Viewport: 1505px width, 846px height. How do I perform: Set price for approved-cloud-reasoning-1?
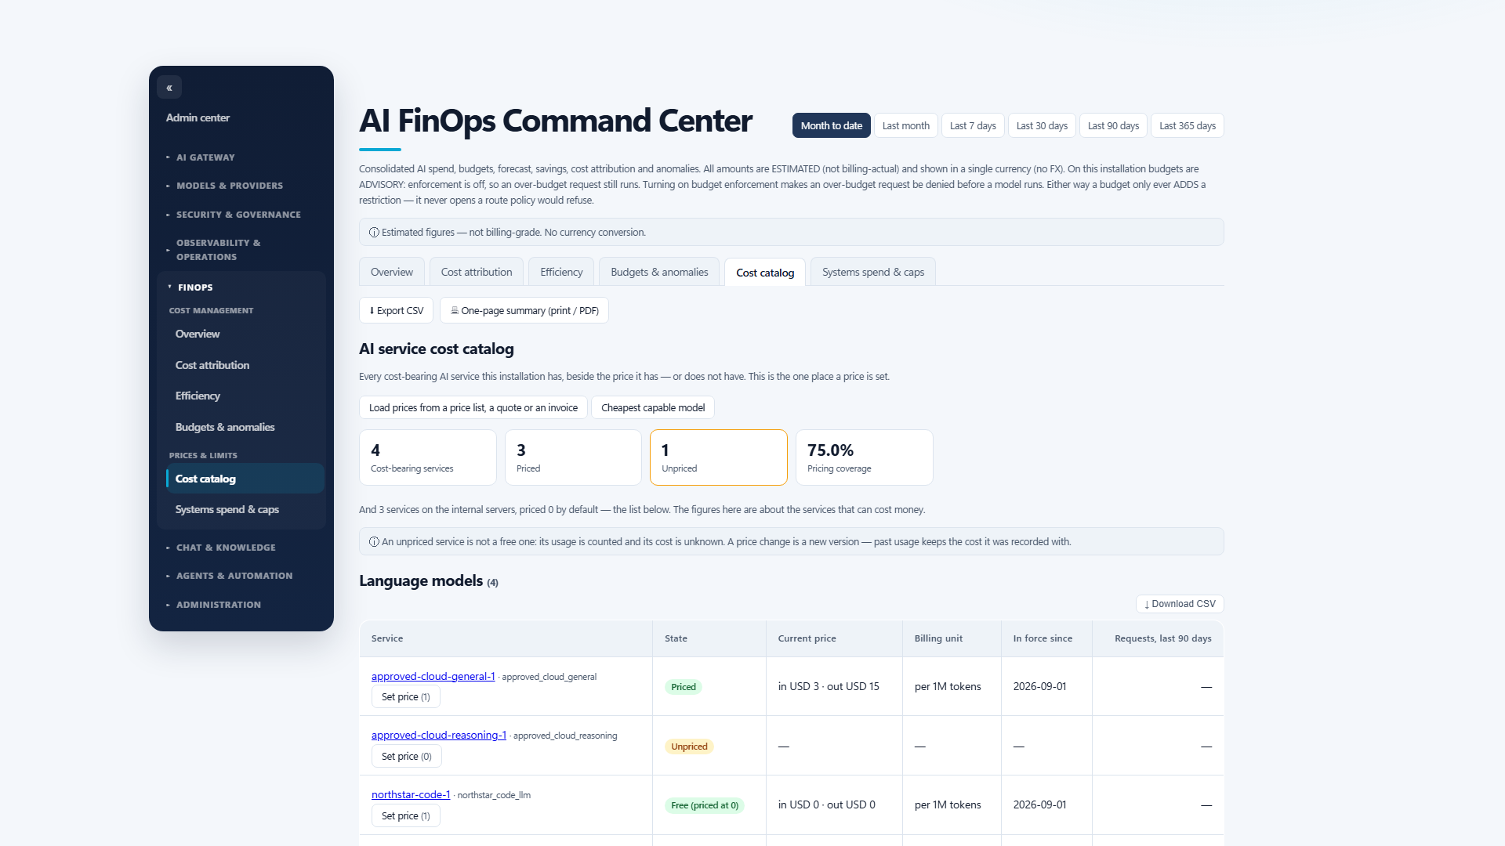click(x=407, y=757)
